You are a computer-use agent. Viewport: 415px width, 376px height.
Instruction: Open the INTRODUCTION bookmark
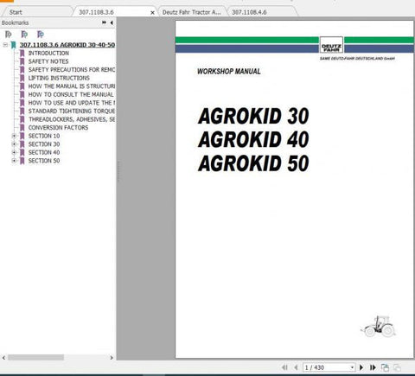coord(48,54)
